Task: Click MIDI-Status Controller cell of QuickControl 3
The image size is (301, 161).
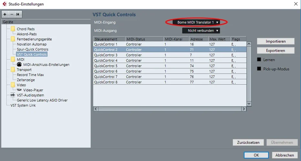Action: [x=134, y=55]
